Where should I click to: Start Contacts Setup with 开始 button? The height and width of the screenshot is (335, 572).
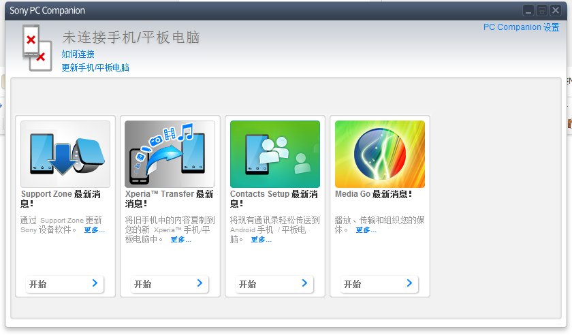coord(275,283)
